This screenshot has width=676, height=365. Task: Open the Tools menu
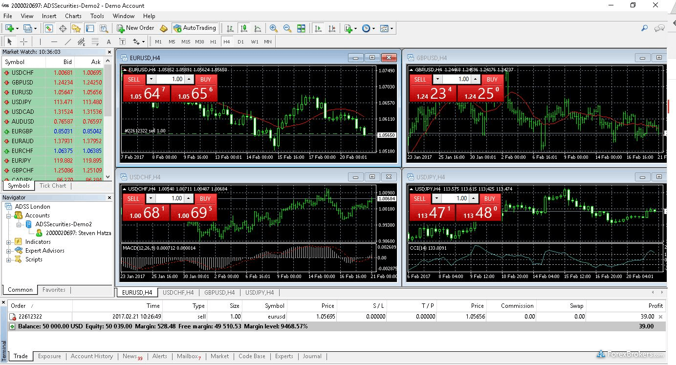(97, 16)
